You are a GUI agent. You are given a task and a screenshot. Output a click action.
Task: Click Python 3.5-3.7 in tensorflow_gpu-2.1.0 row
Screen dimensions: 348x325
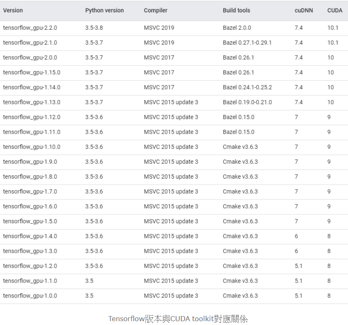(94, 43)
